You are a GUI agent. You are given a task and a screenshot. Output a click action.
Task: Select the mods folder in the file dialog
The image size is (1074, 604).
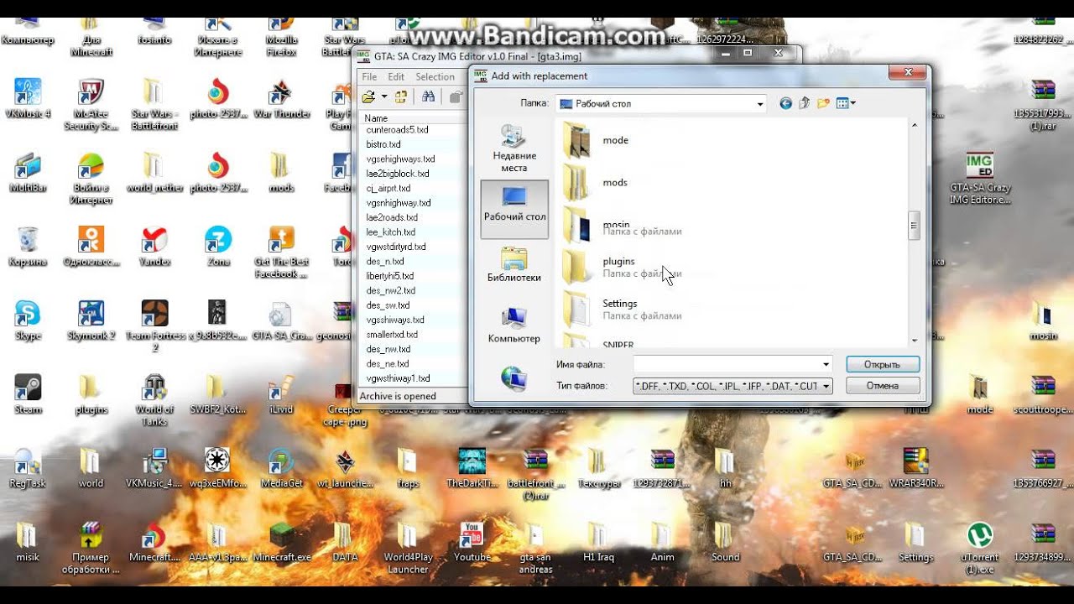click(x=615, y=182)
